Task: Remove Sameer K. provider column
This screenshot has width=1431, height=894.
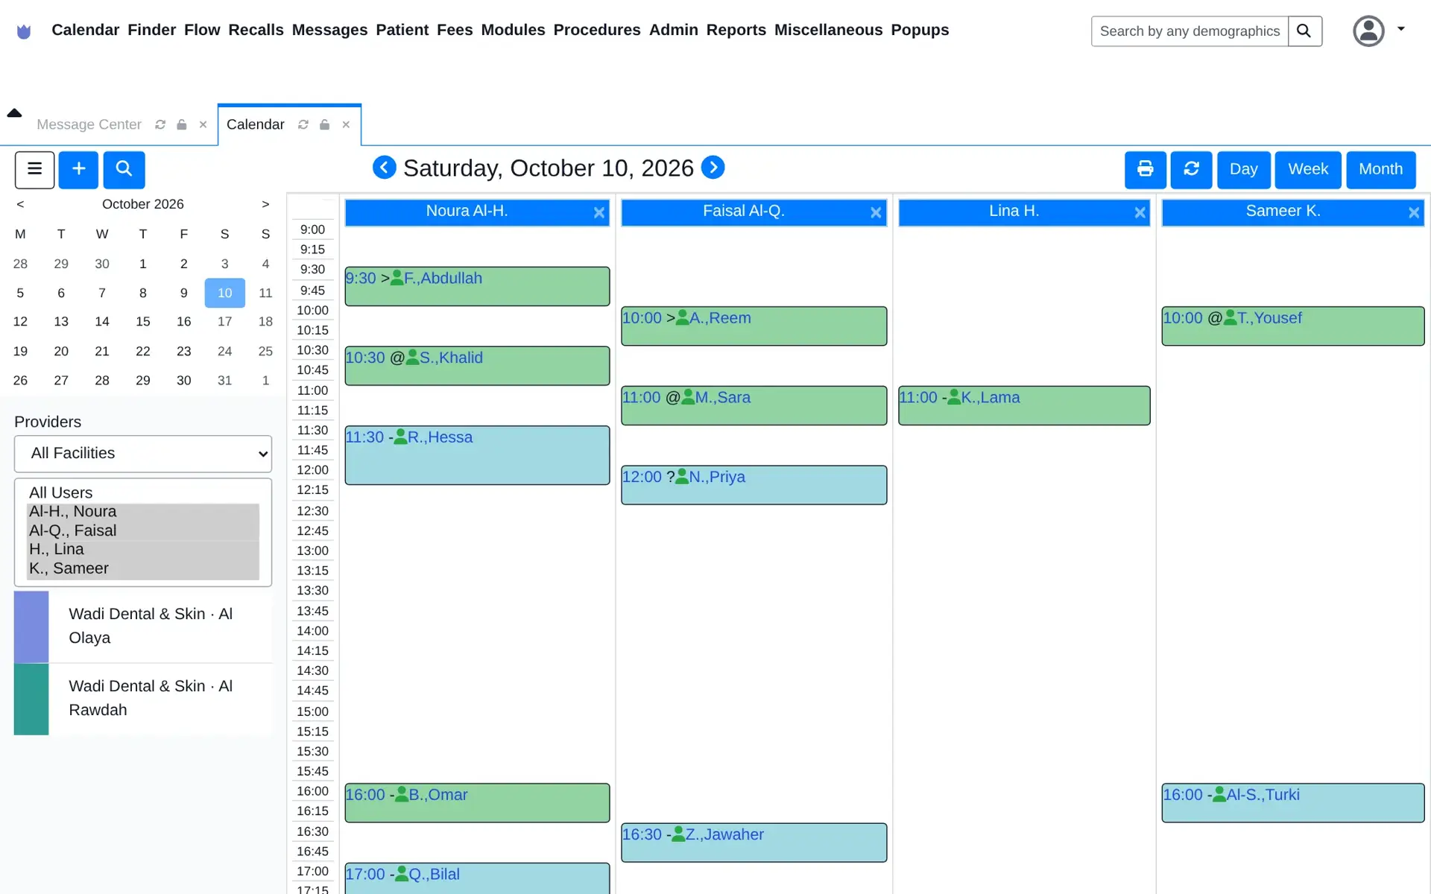Action: [x=1413, y=213]
